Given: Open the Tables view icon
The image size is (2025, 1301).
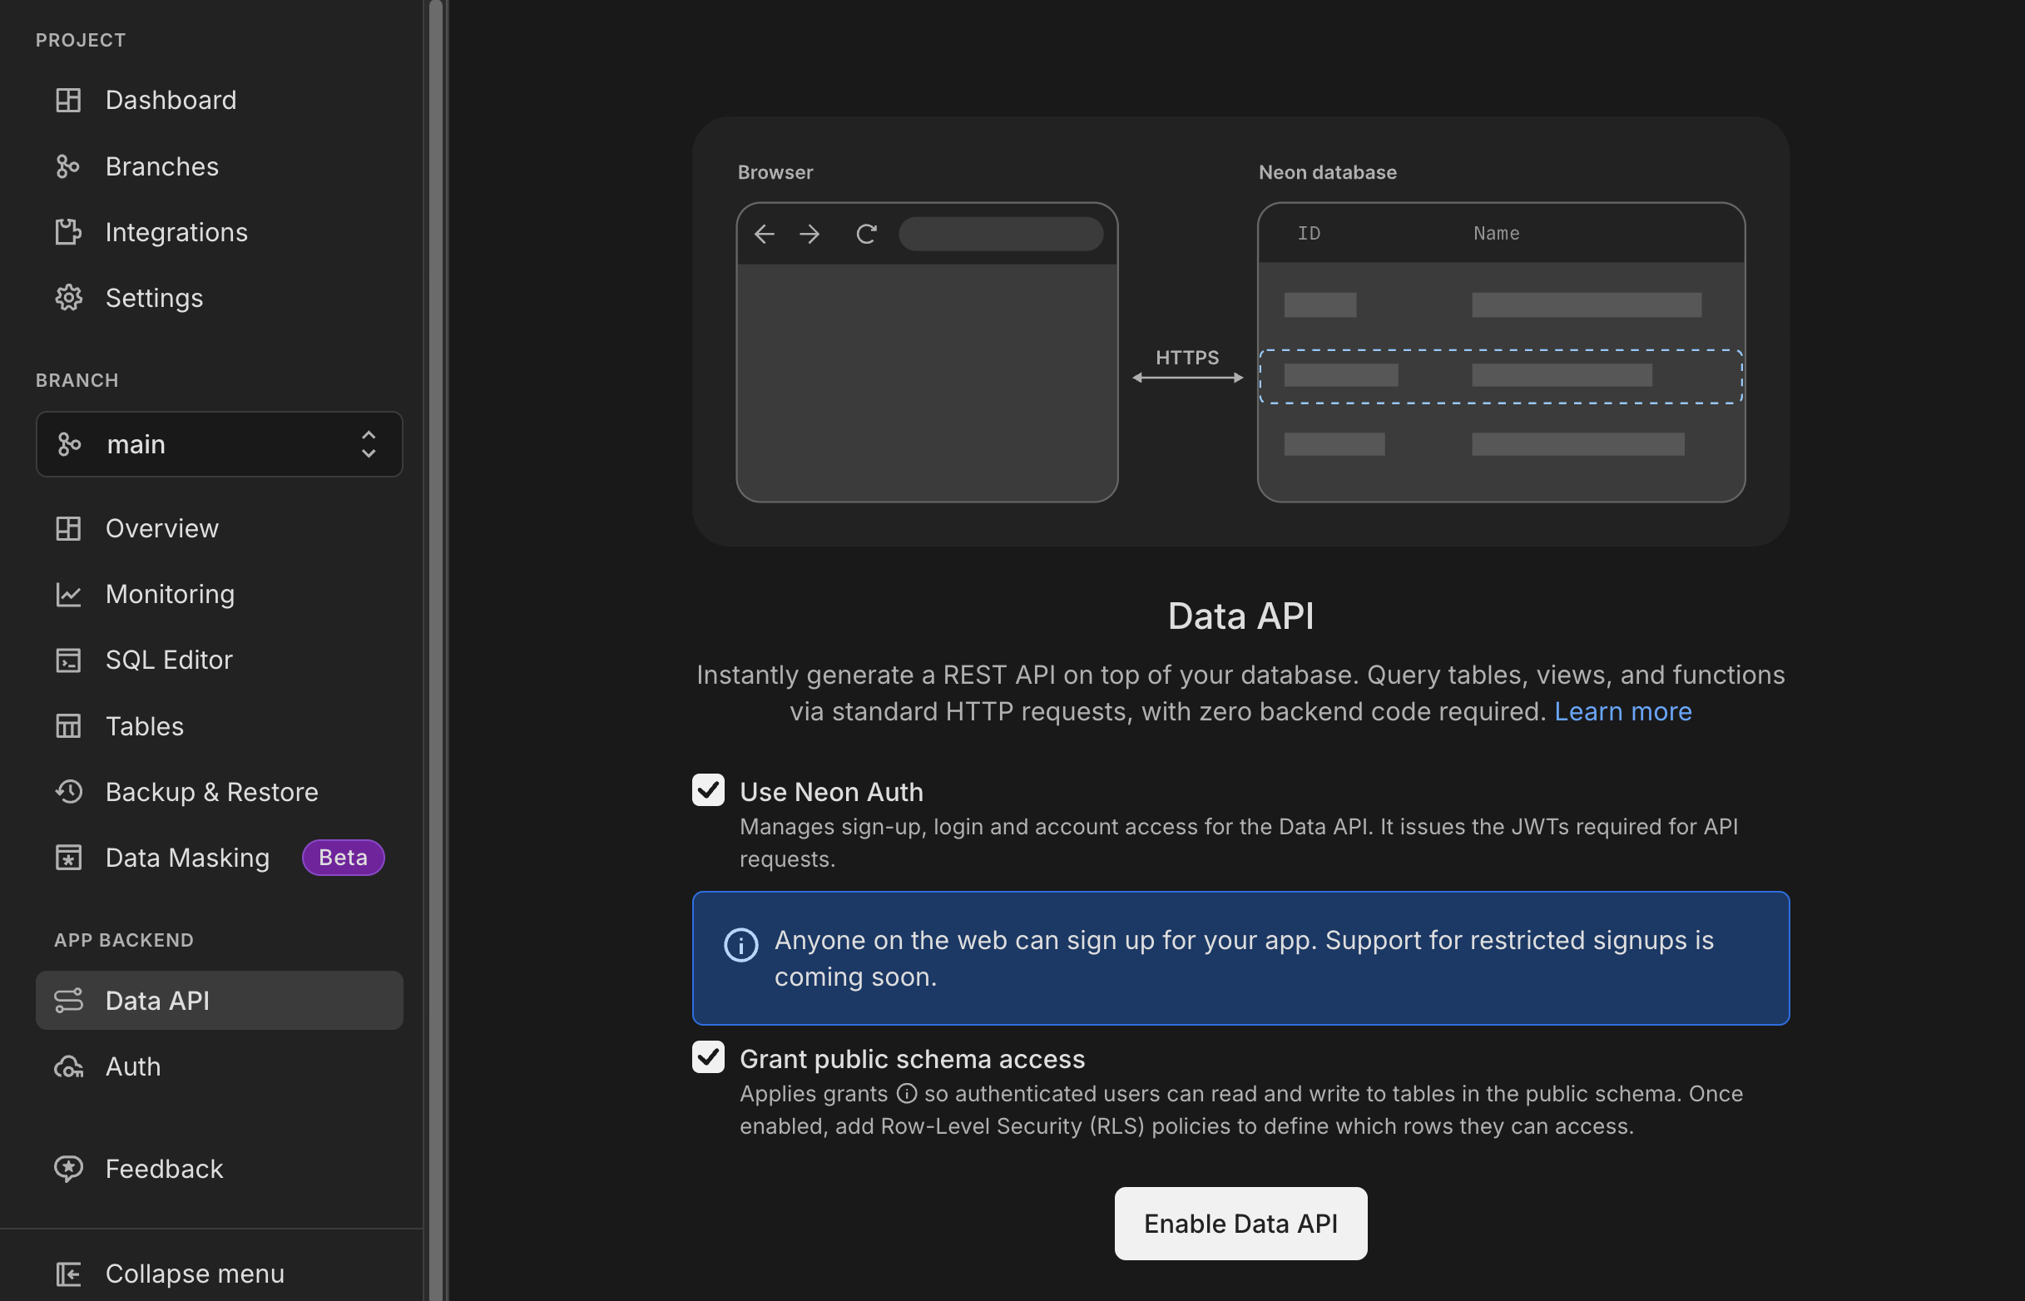Looking at the screenshot, I should click(67, 725).
